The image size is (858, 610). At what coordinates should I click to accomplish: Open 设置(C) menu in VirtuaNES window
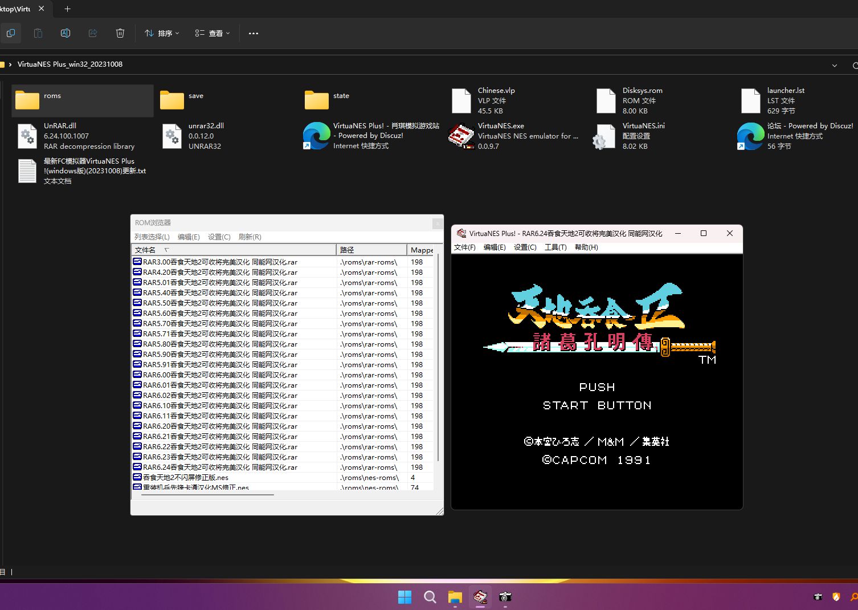[x=525, y=247]
